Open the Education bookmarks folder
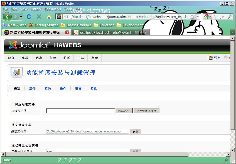Viewport: 236px width, 164px height. pos(104,25)
